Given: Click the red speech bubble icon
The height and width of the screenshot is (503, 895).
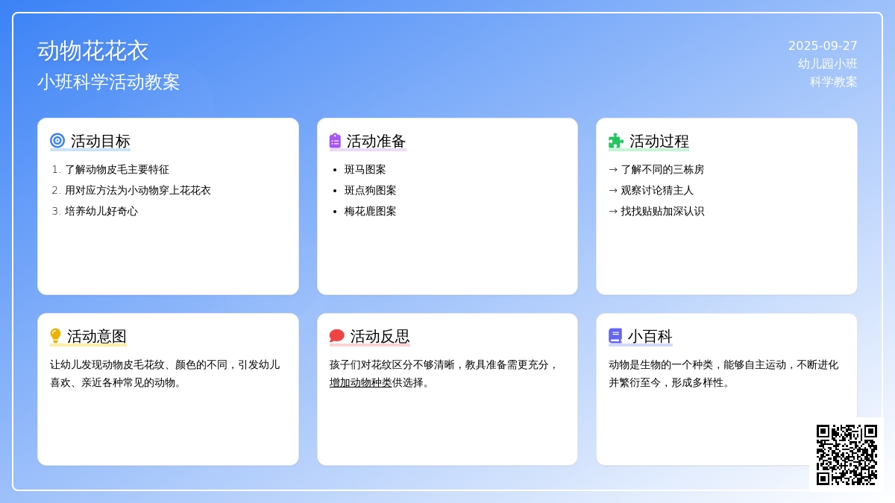Looking at the screenshot, I should [x=336, y=336].
